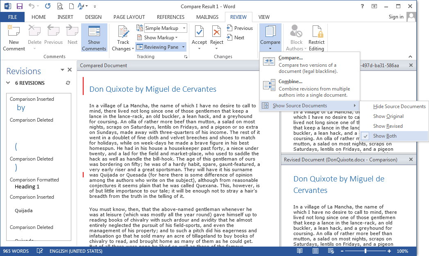This screenshot has height=256, width=429.
Task: Click the Delete comment icon
Action: [x=34, y=31]
